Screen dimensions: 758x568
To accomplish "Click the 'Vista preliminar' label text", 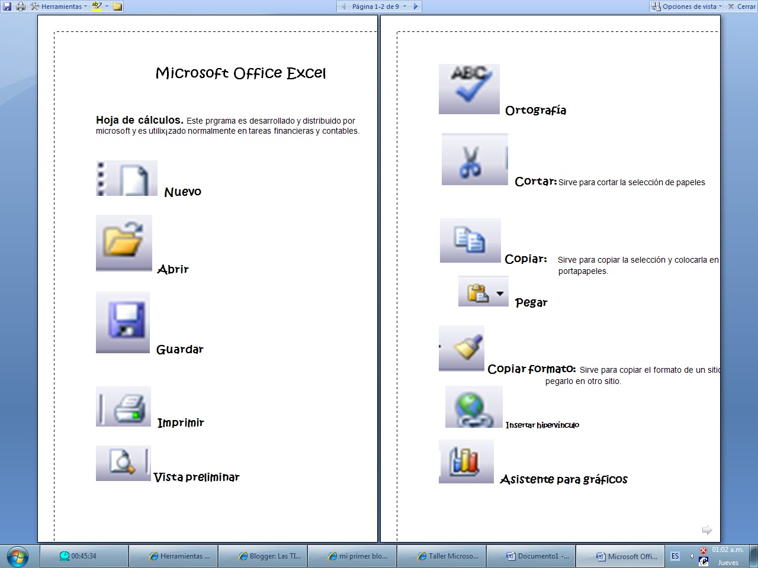I will 197,477.
